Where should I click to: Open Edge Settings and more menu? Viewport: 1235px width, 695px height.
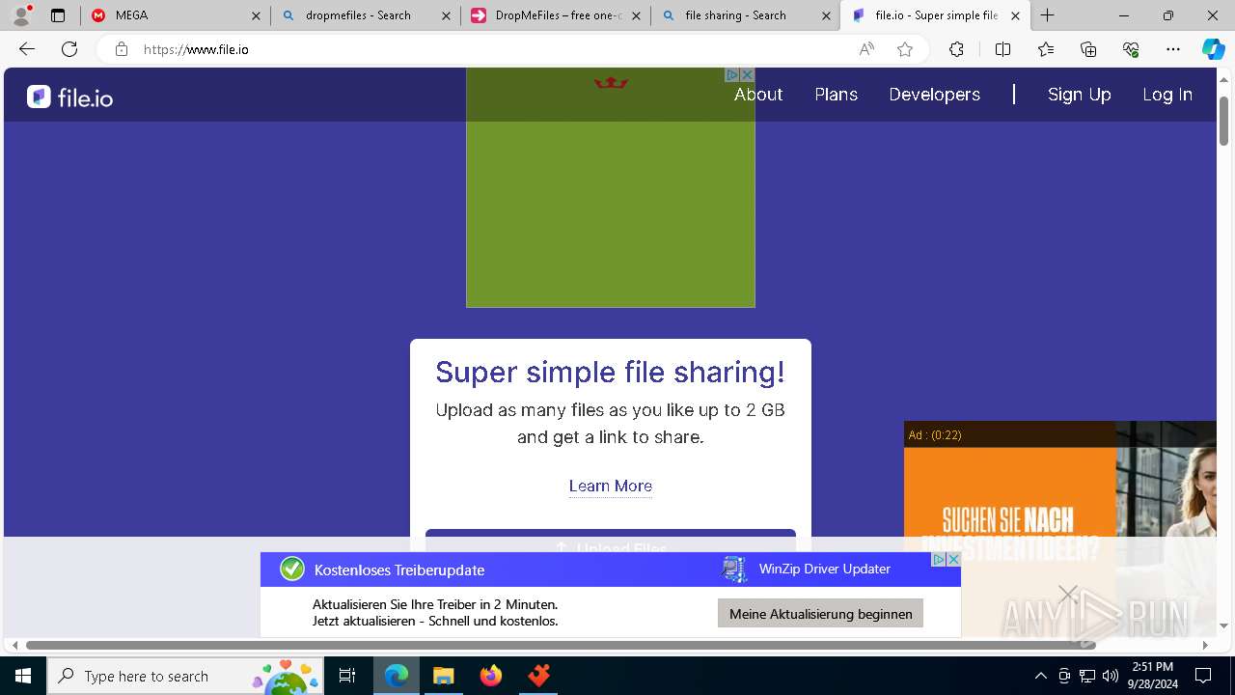(x=1173, y=49)
